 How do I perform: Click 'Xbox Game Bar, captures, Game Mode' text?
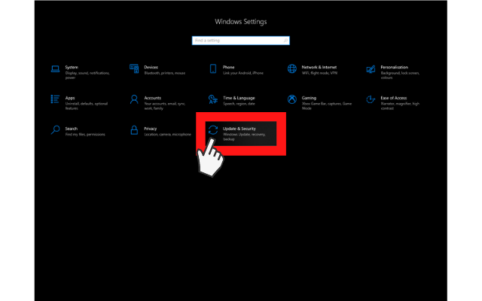(x=327, y=106)
